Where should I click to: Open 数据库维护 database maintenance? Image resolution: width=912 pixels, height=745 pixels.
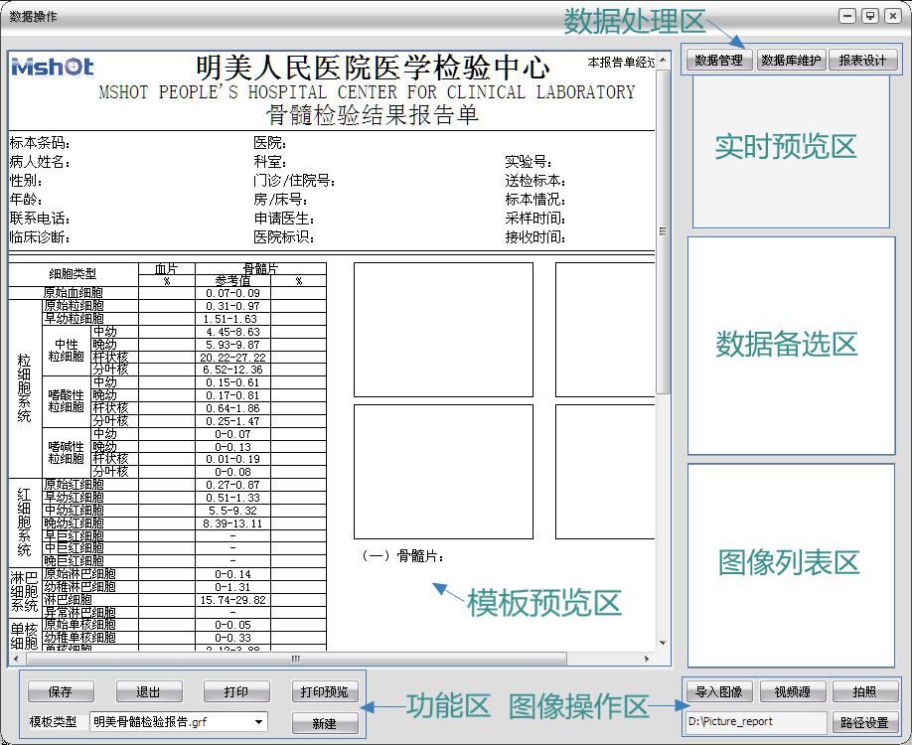(x=791, y=61)
